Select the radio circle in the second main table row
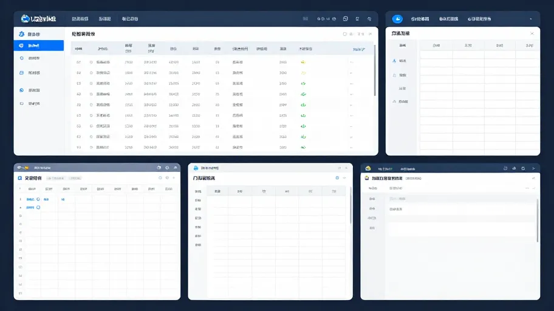The height and width of the screenshot is (311, 554). [91, 73]
